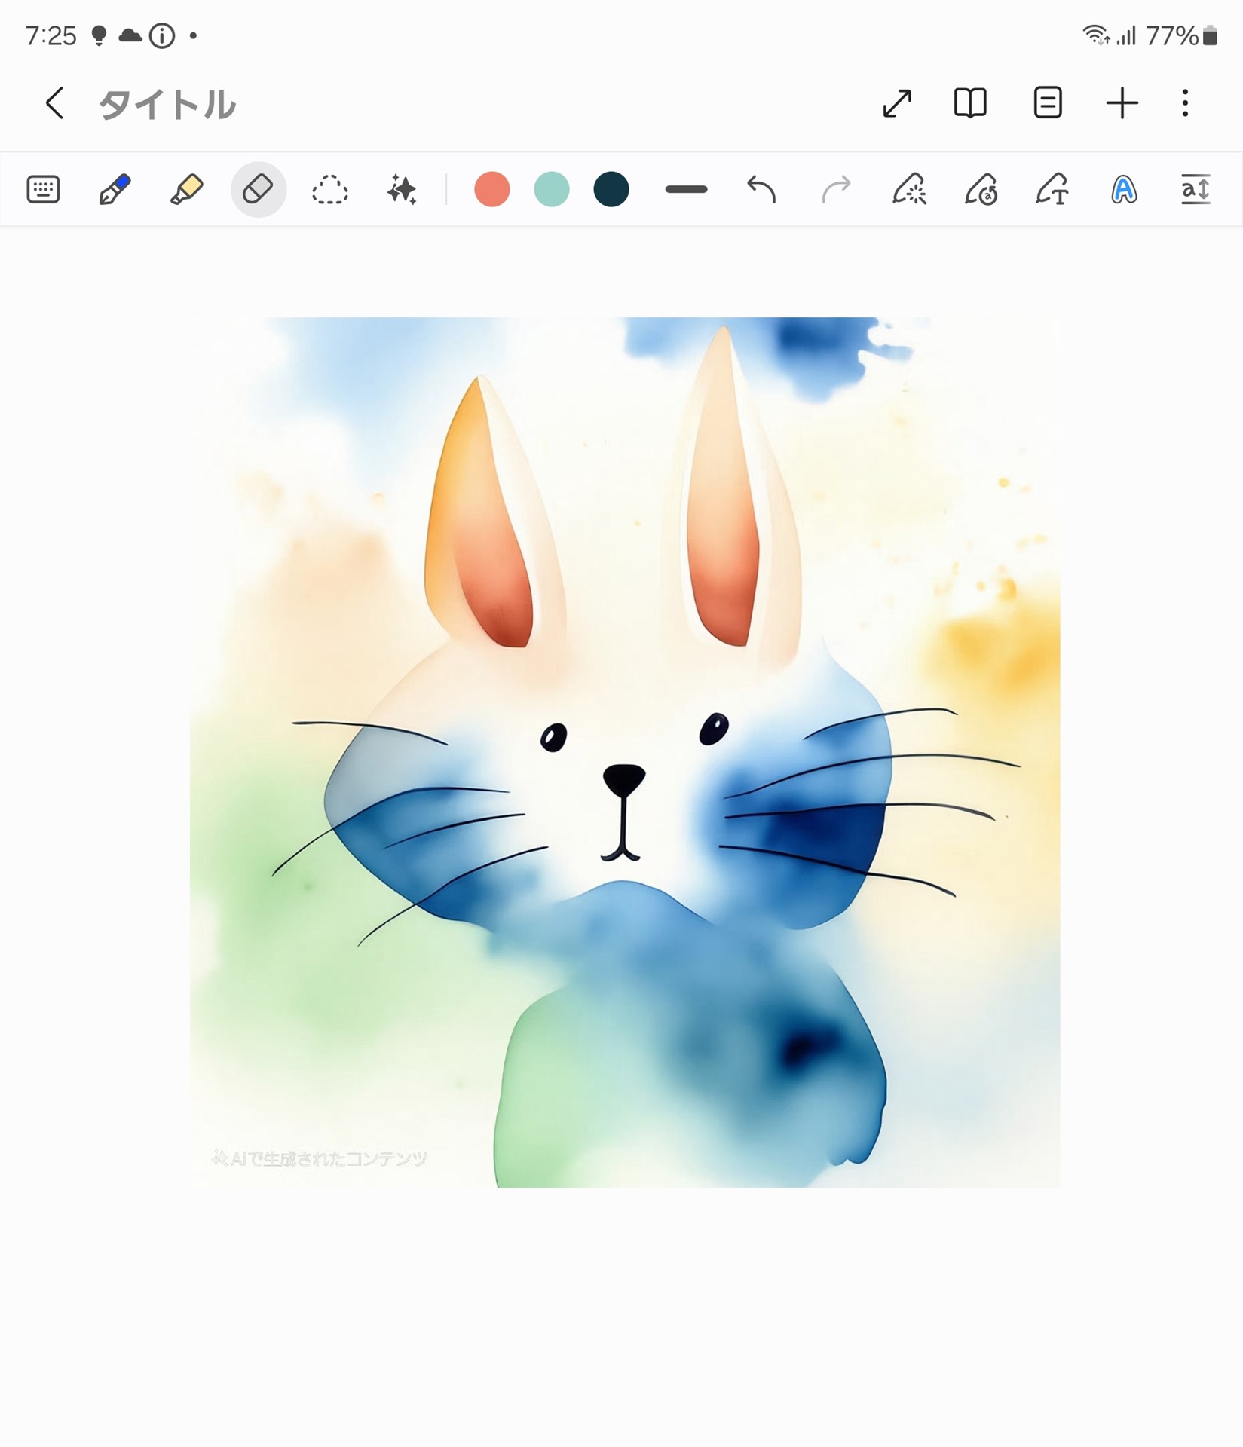Select the auto-beautify pen tool

click(910, 191)
